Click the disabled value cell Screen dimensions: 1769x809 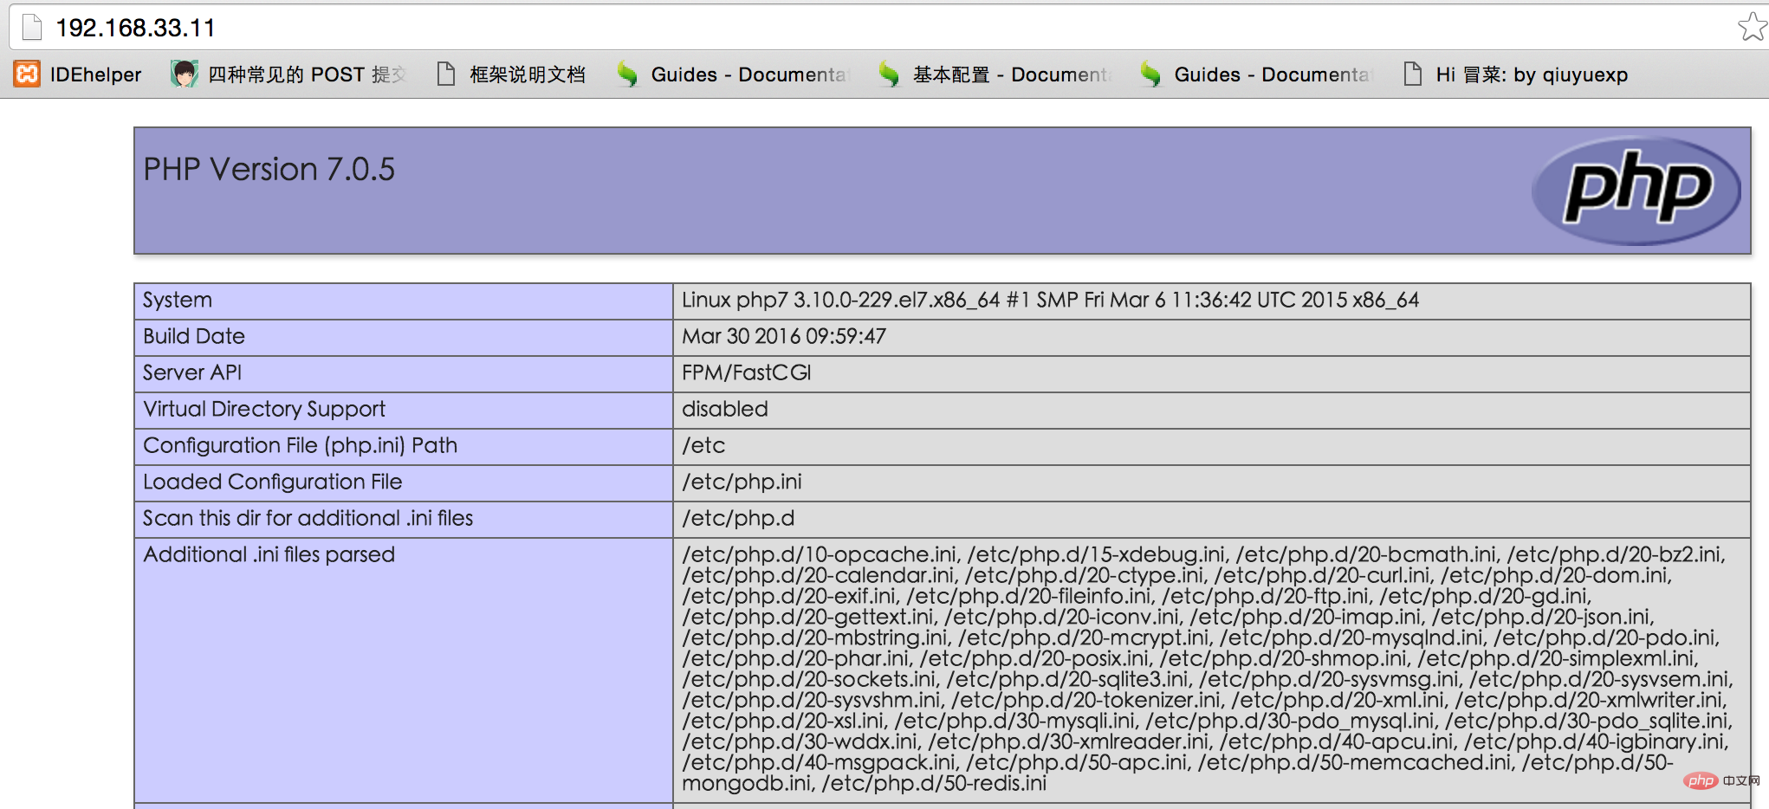pos(1211,410)
